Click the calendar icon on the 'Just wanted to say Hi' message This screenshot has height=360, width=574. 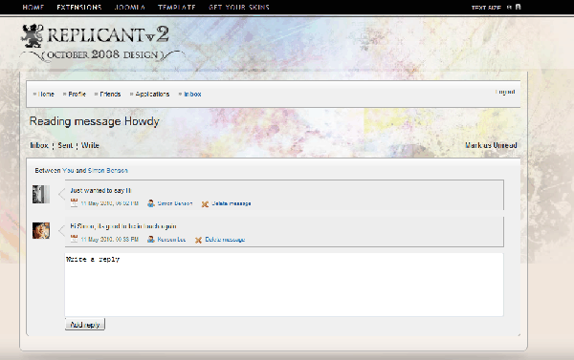[74, 202]
